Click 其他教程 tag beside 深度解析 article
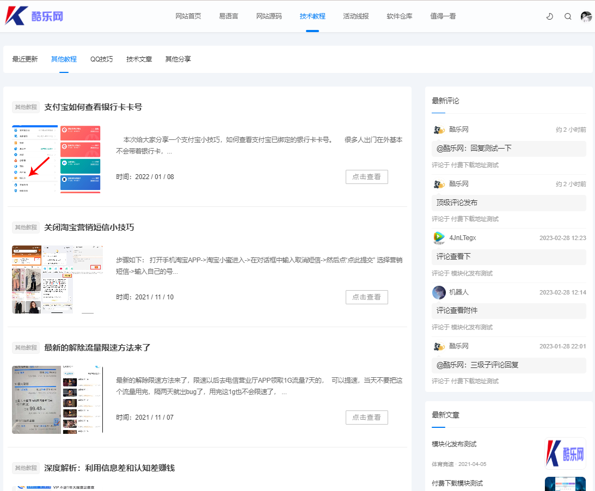 26,468
